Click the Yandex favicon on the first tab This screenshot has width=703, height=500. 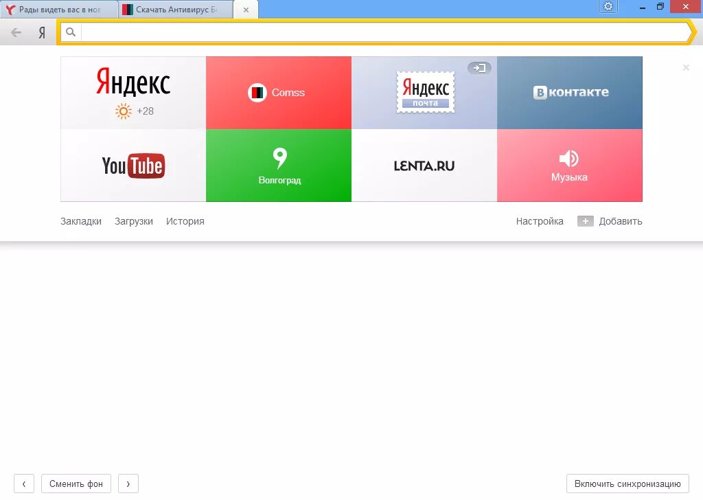pos(10,10)
